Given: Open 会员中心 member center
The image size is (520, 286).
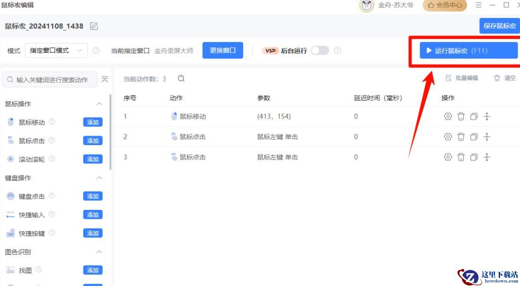Looking at the screenshot, I should (x=444, y=5).
